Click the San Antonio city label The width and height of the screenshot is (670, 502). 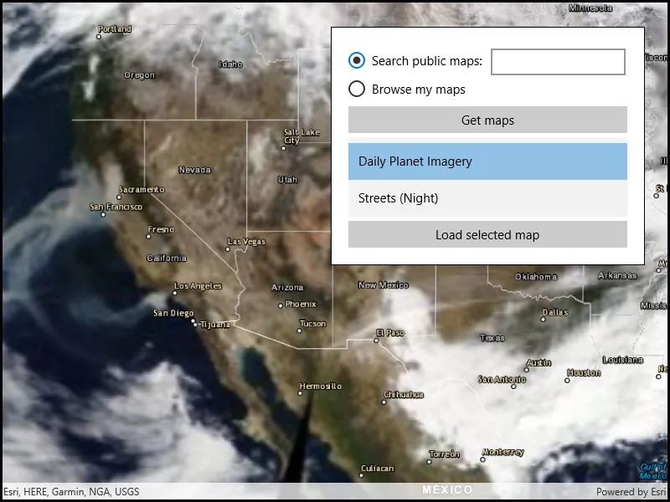click(502, 379)
